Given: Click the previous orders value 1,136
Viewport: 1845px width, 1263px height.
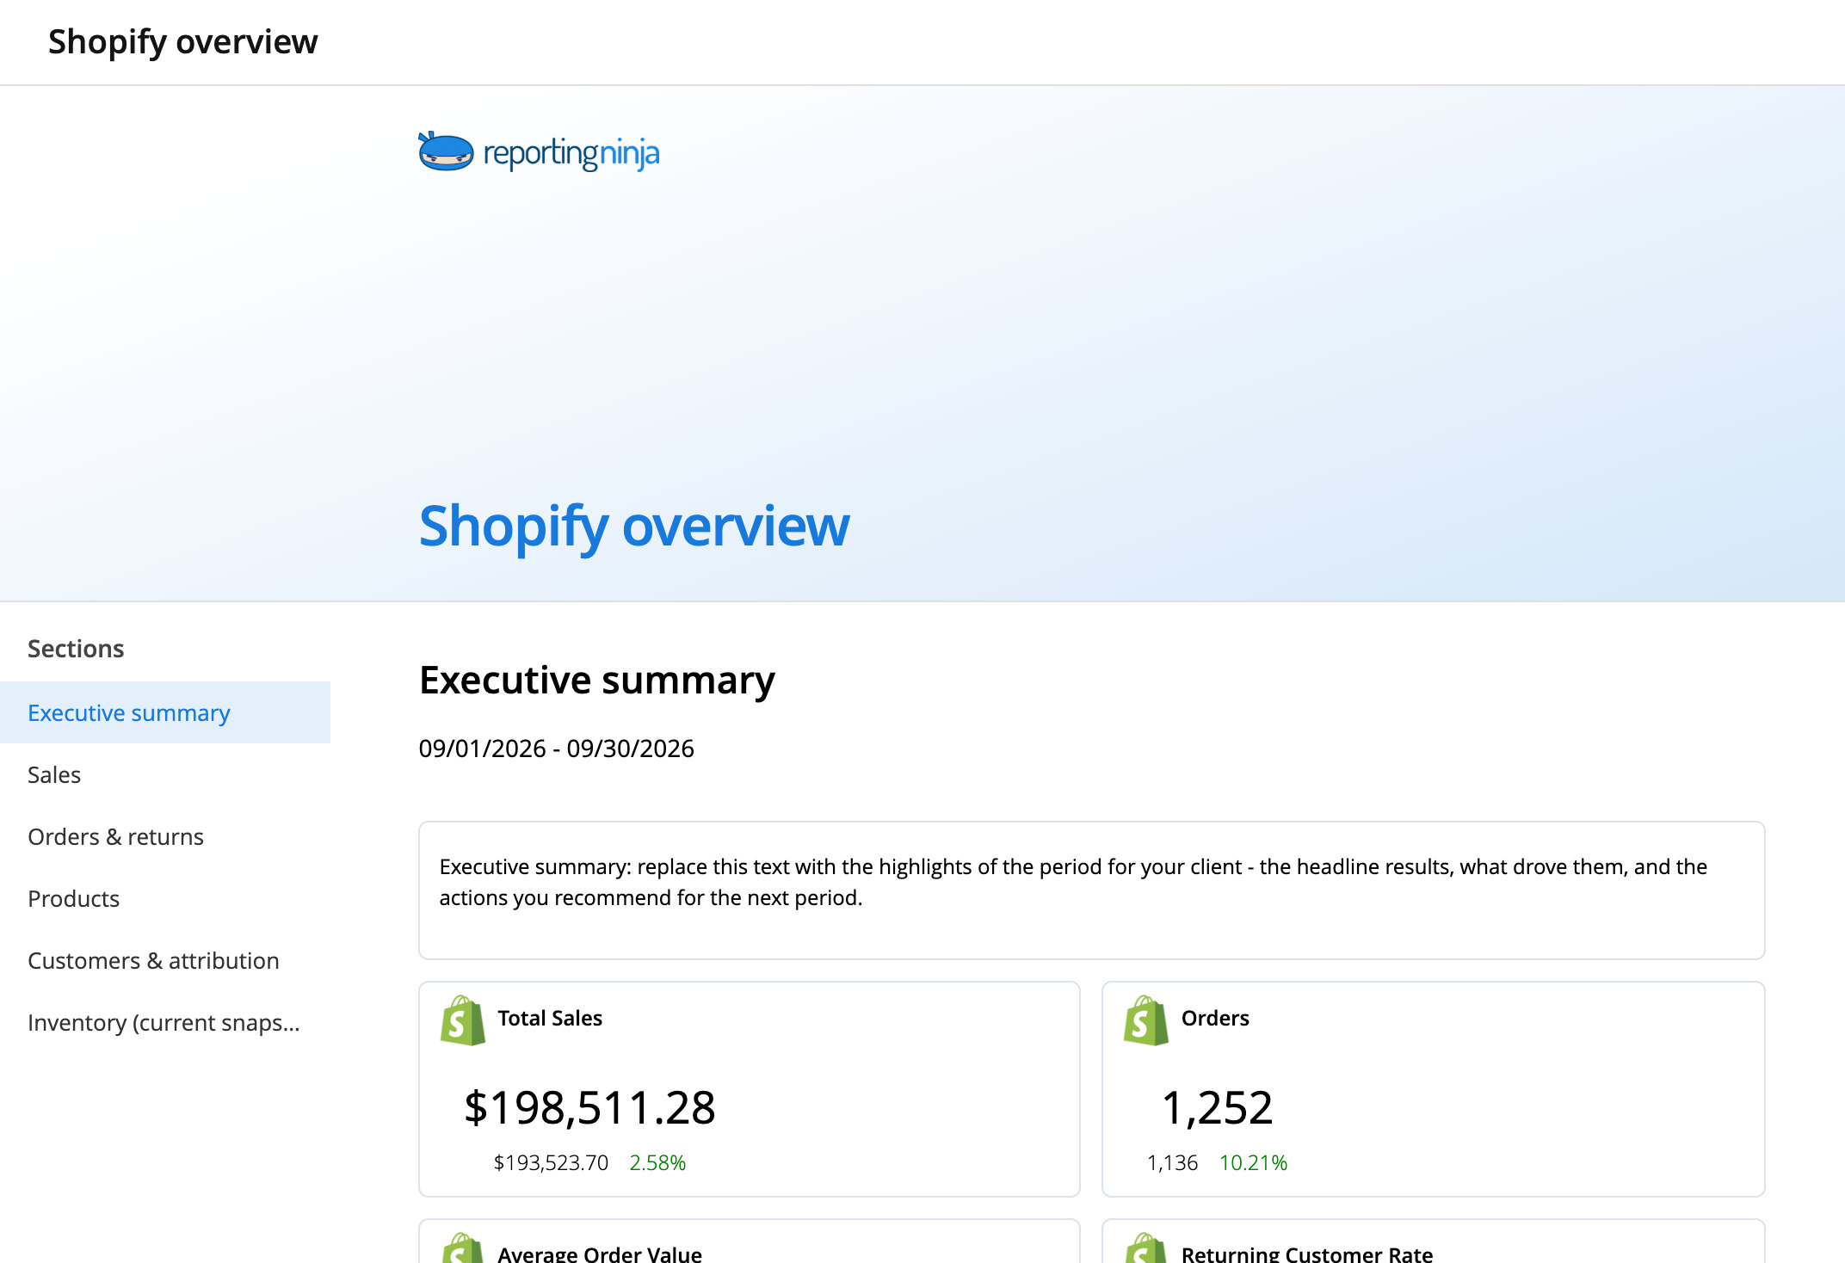Looking at the screenshot, I should click(x=1172, y=1162).
